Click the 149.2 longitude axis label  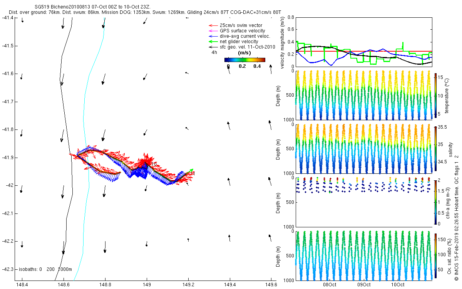188,285
